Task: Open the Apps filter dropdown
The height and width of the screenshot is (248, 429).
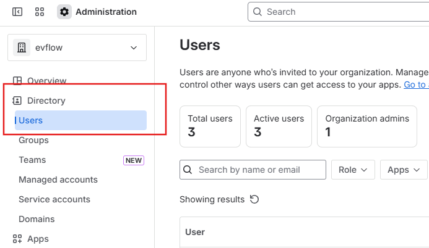Action: click(404, 170)
